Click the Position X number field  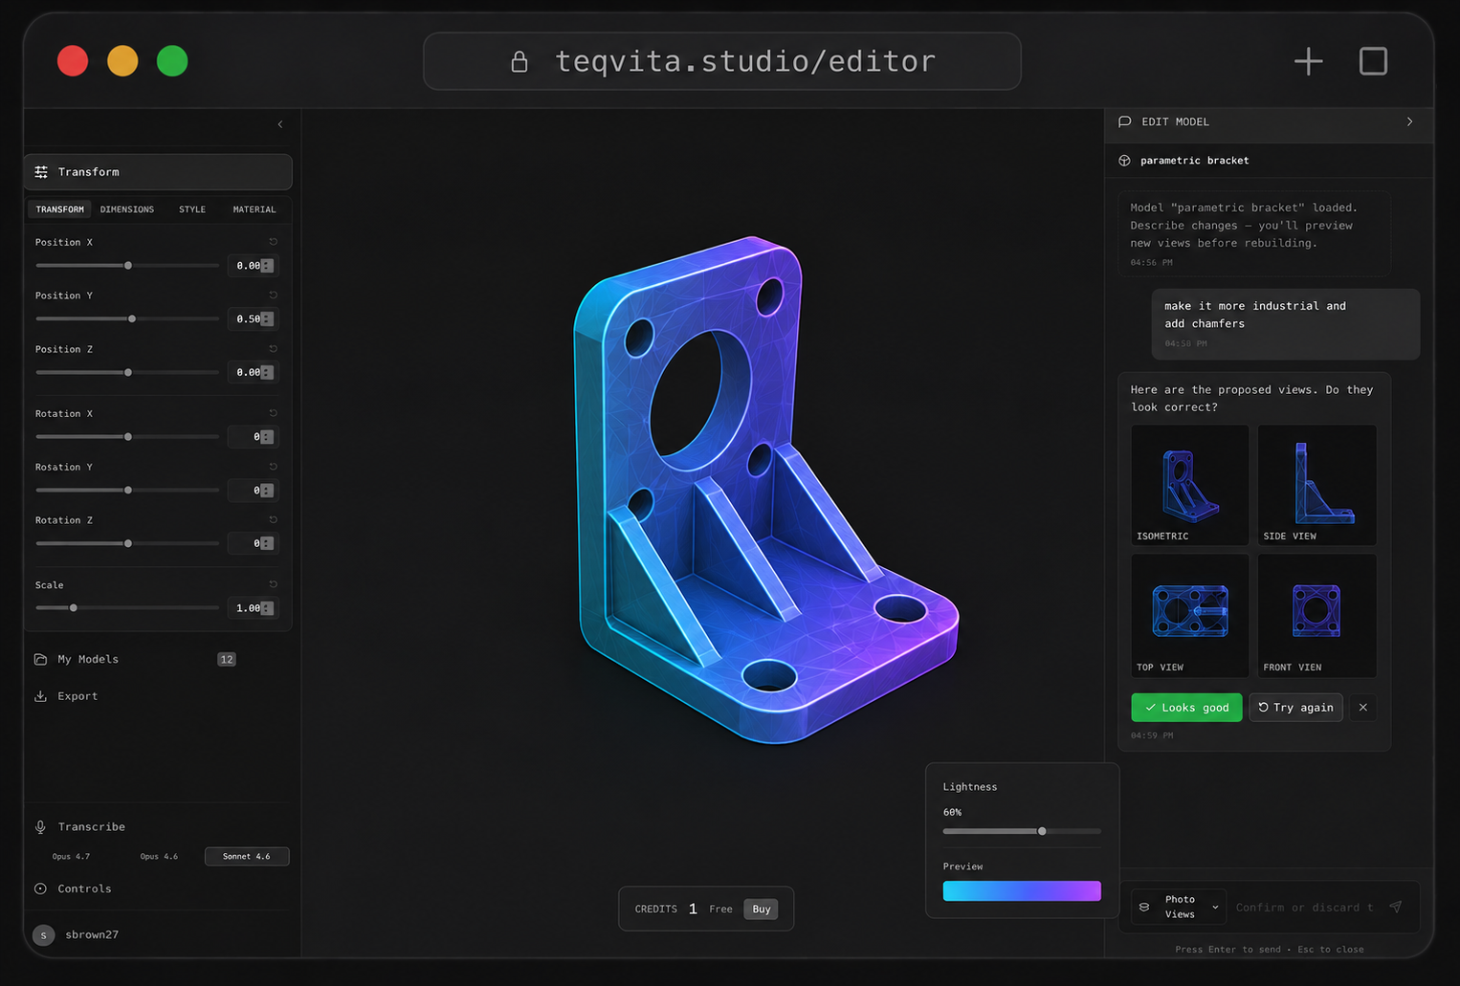tap(253, 266)
